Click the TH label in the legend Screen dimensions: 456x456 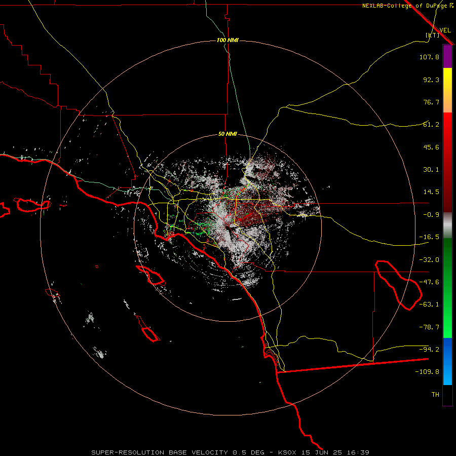[435, 395]
